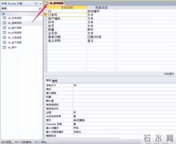Image resolution: width=176 pixels, height=144 pixels.
Task: Select the ID field name cell
Action: click(67, 11)
